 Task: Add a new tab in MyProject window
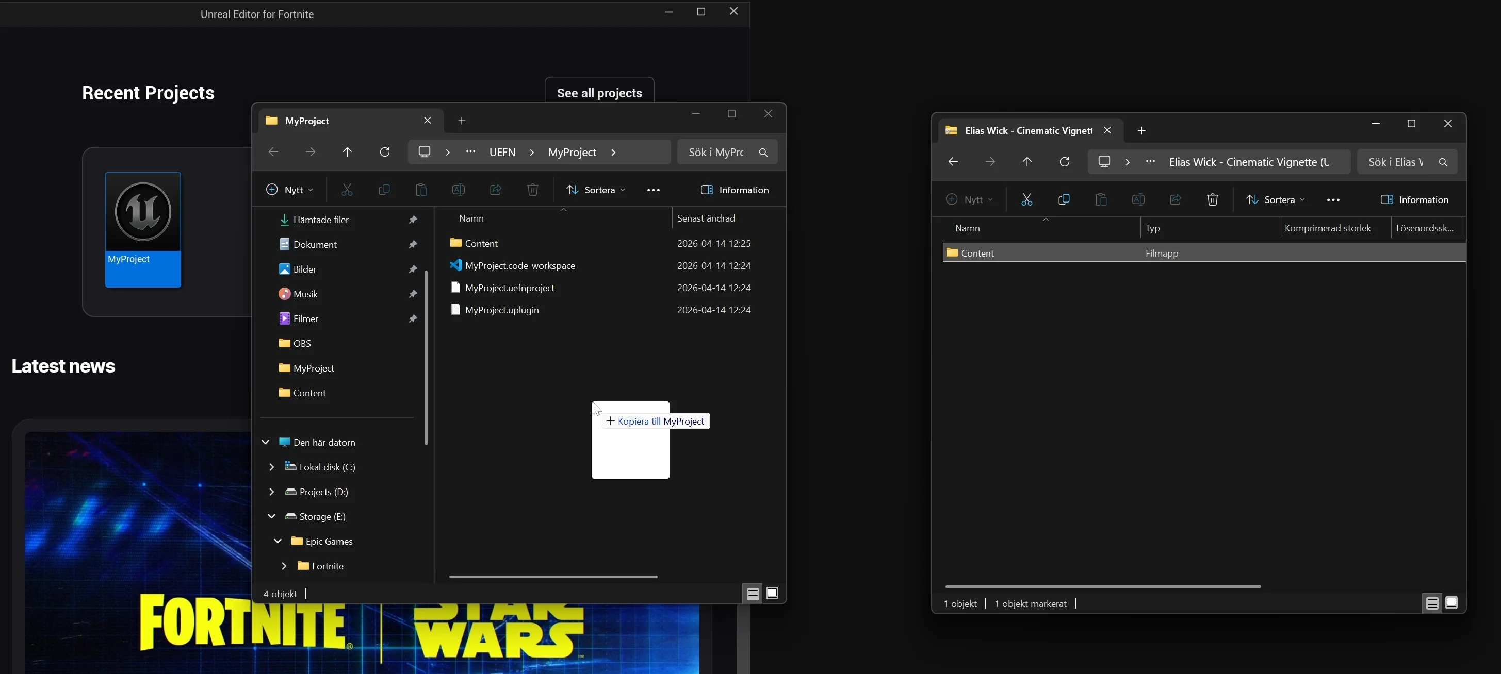pyautogui.click(x=462, y=121)
